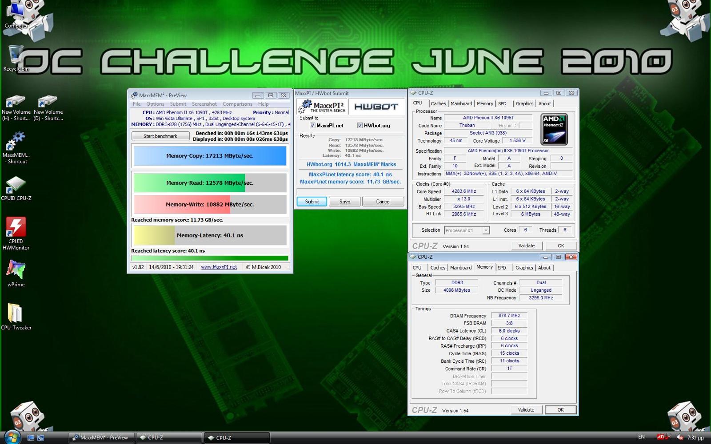
Task: Click MaxxMEM² - PreView taskbar button
Action: (101, 437)
